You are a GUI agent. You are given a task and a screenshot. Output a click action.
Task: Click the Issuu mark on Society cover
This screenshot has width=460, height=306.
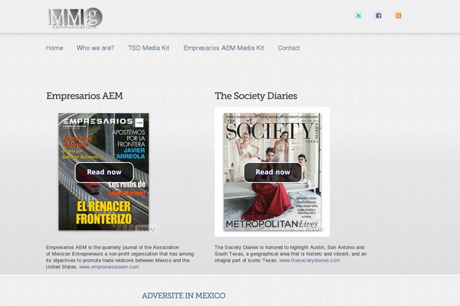(314, 229)
